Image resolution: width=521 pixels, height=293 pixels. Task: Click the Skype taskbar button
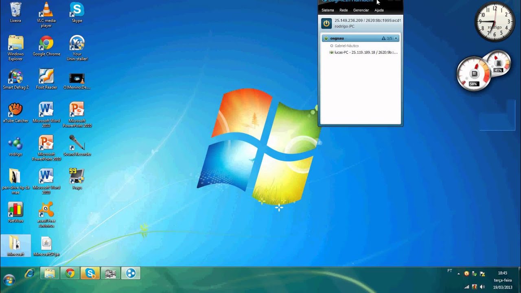(90, 273)
